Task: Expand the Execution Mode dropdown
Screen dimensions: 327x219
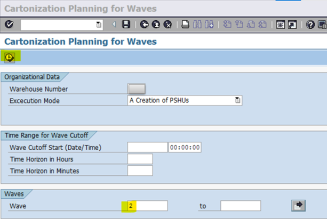Action: point(238,101)
